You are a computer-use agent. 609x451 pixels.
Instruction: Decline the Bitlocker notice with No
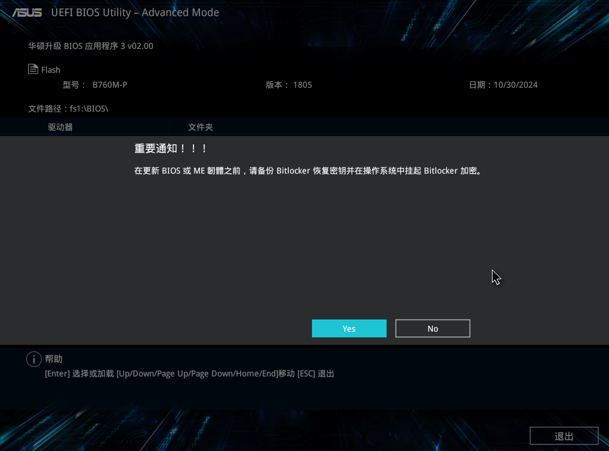[432, 329]
